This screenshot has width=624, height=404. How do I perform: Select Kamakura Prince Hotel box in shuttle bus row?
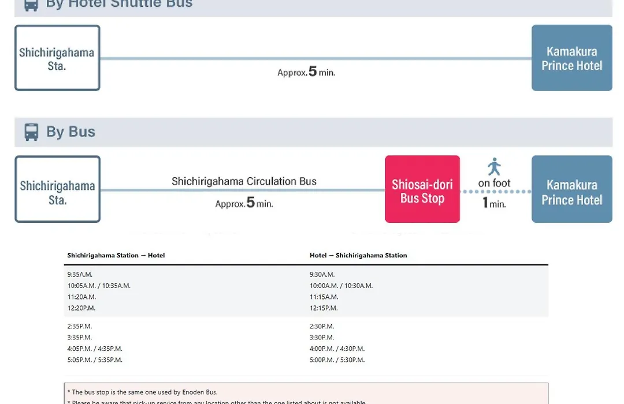pos(572,58)
